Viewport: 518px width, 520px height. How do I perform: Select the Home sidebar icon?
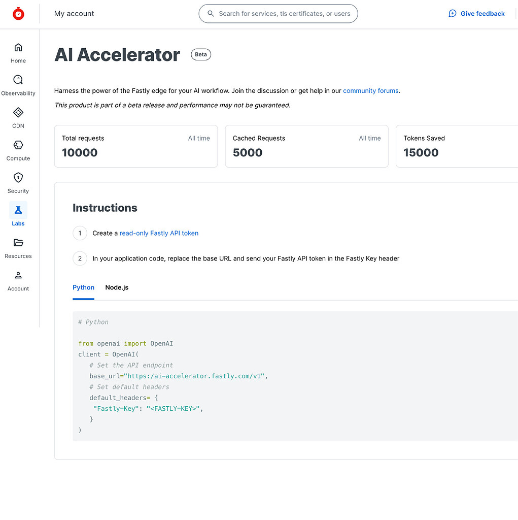[x=18, y=51]
